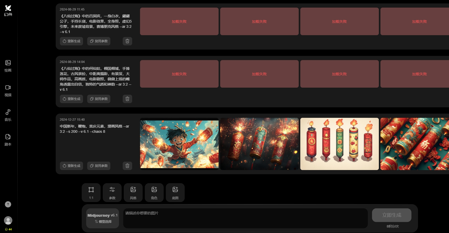Image resolution: width=449 pixels, height=233 pixels.
Task: Click 复用参数 for the 中国新年 prompt
Action: point(99,166)
